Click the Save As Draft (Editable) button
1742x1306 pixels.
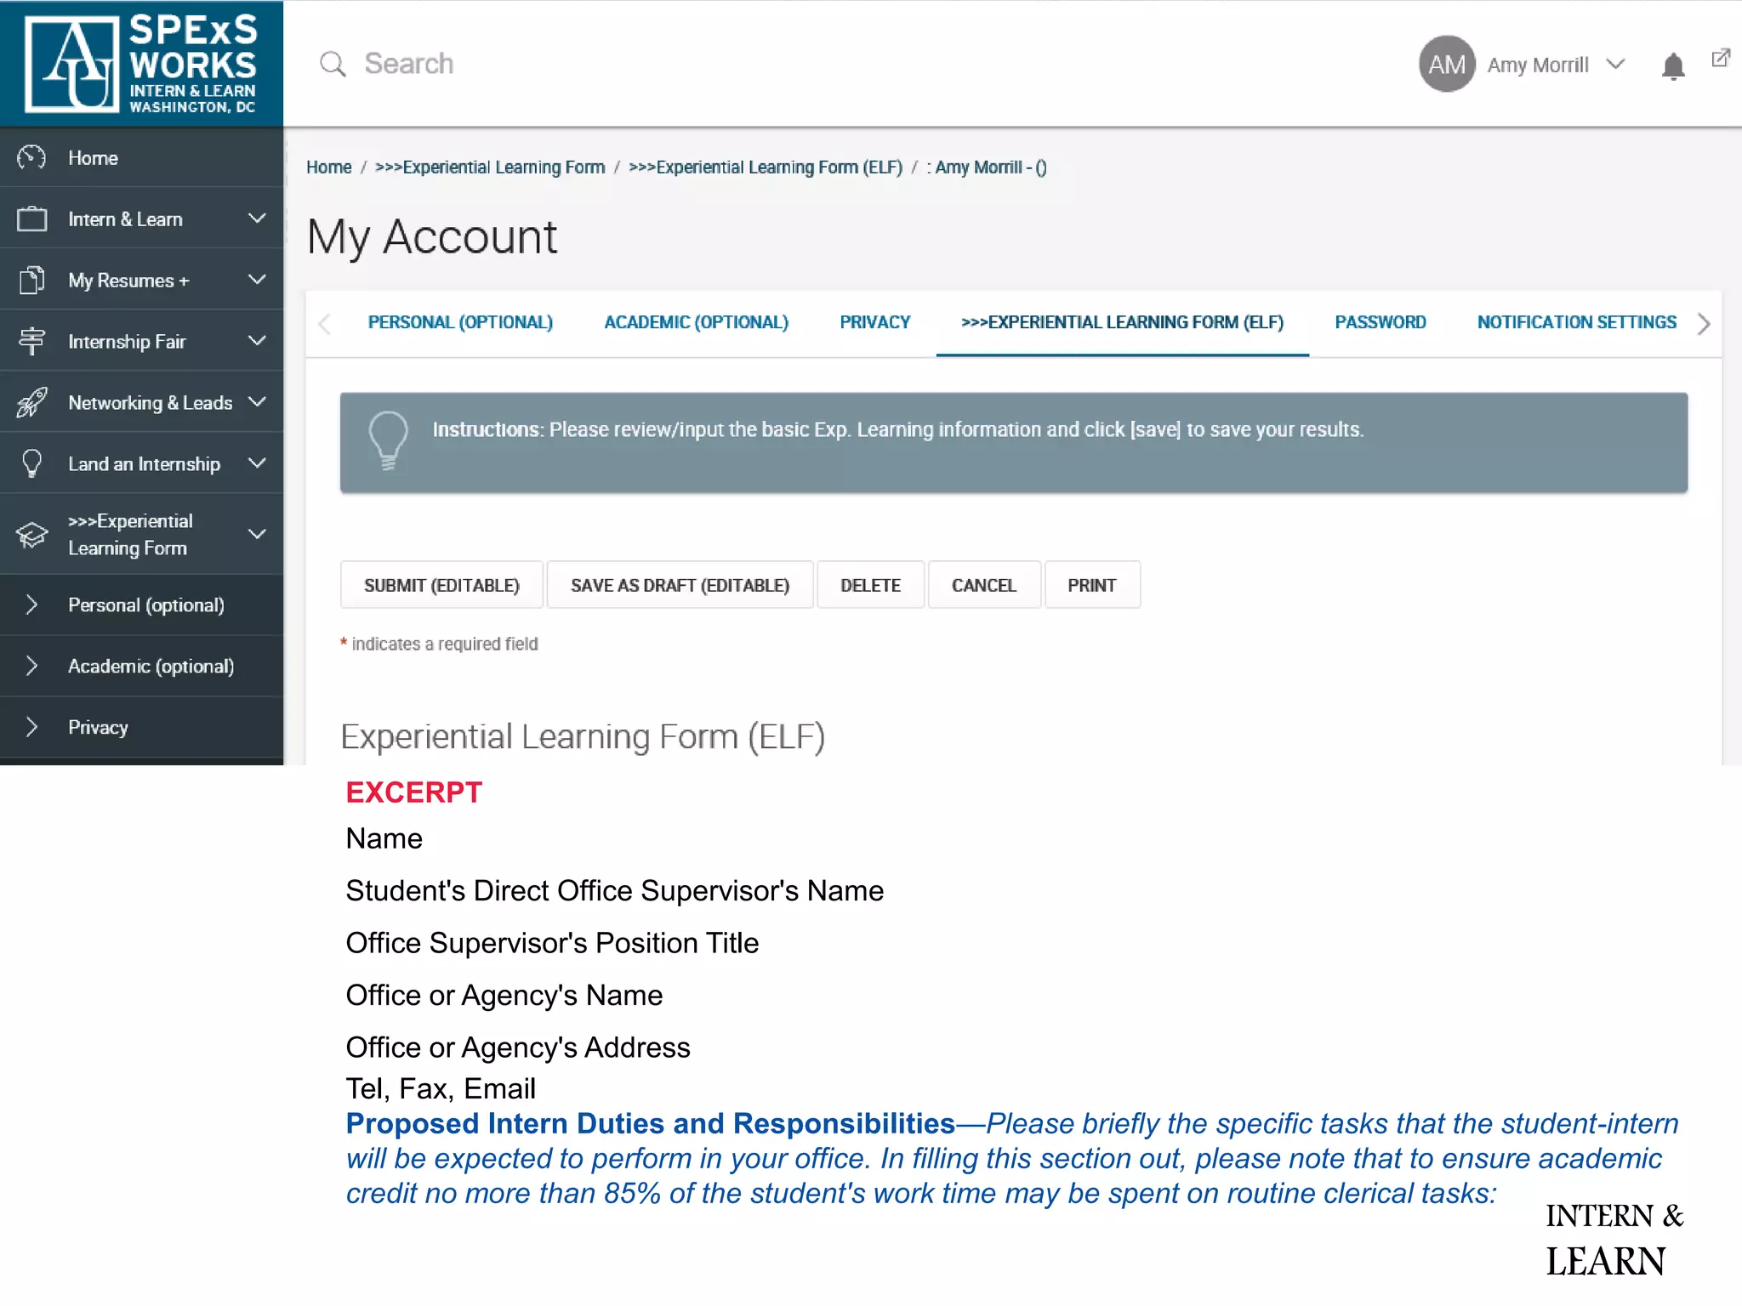(x=680, y=585)
